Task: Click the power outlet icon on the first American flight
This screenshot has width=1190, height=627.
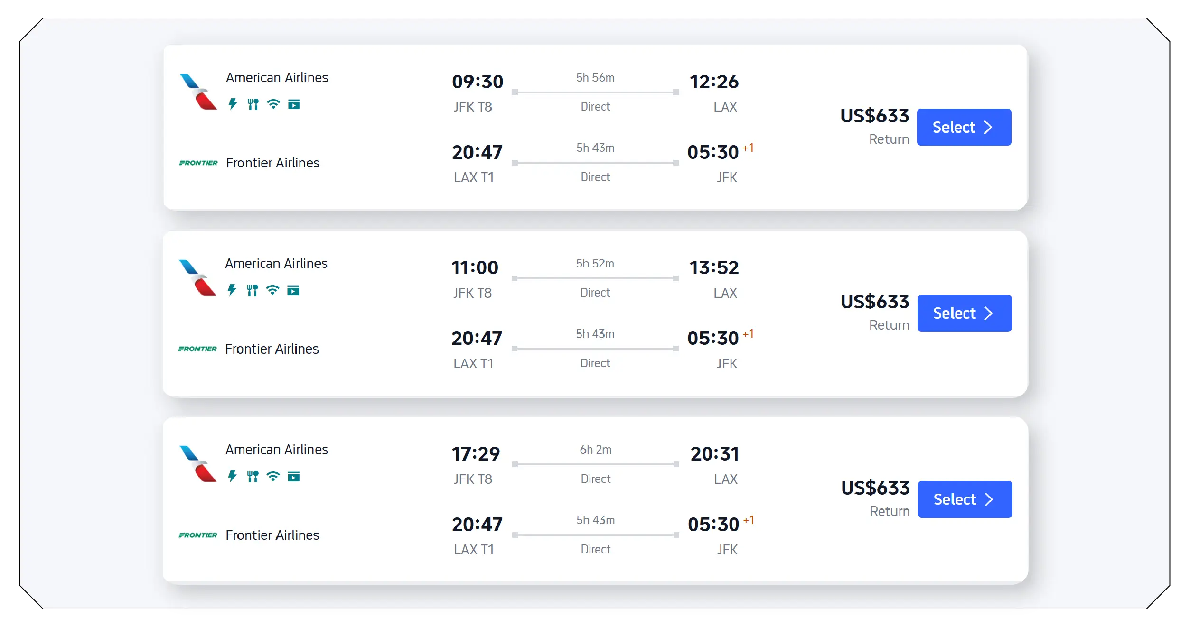Action: (232, 104)
